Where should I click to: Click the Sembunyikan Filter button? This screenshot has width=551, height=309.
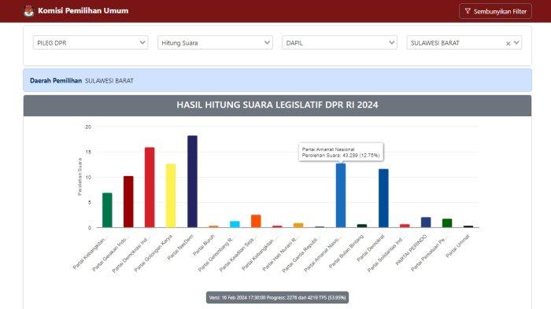coord(495,11)
